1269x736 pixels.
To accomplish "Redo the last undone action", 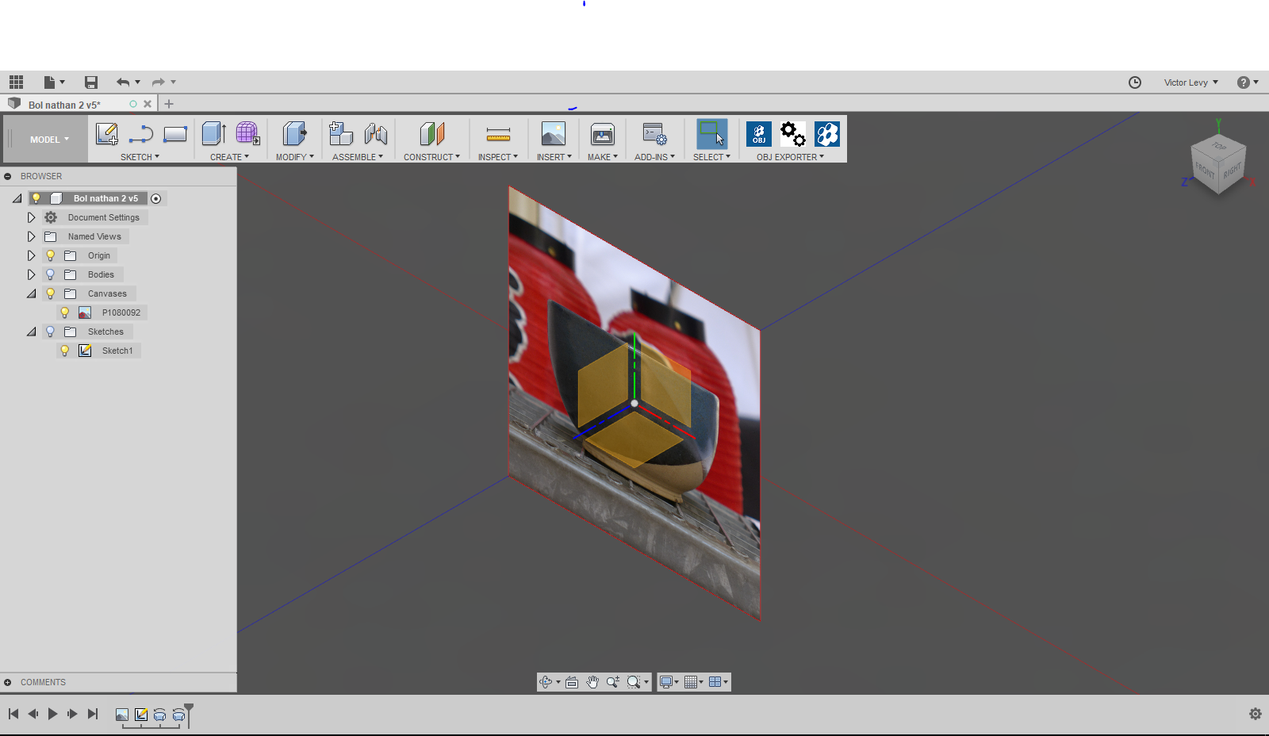I will (x=158, y=82).
